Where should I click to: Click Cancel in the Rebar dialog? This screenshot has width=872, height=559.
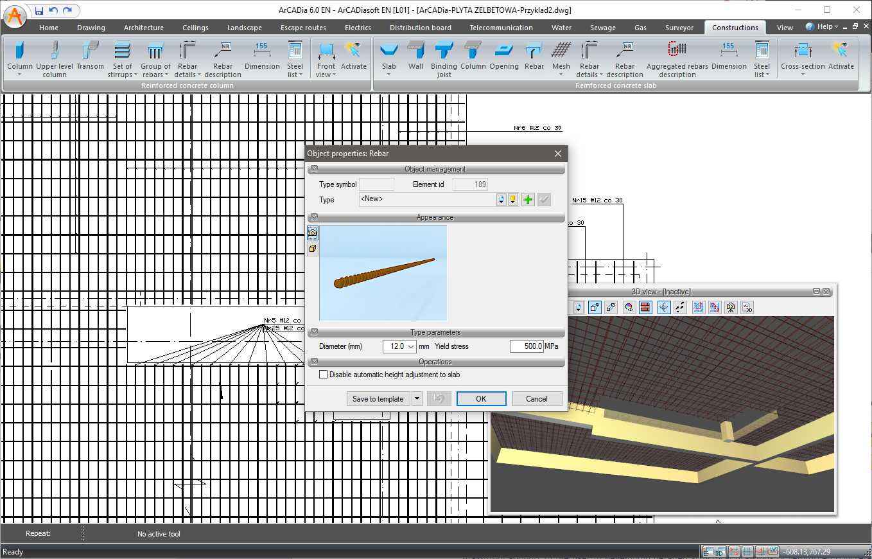(x=536, y=399)
